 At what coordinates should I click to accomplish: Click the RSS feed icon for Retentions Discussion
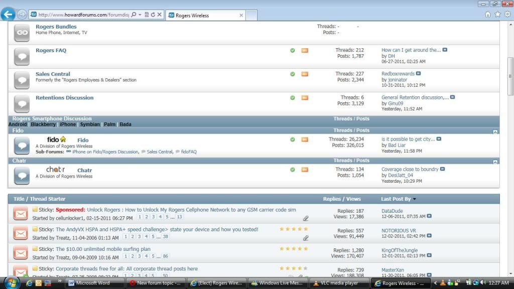coord(305,98)
